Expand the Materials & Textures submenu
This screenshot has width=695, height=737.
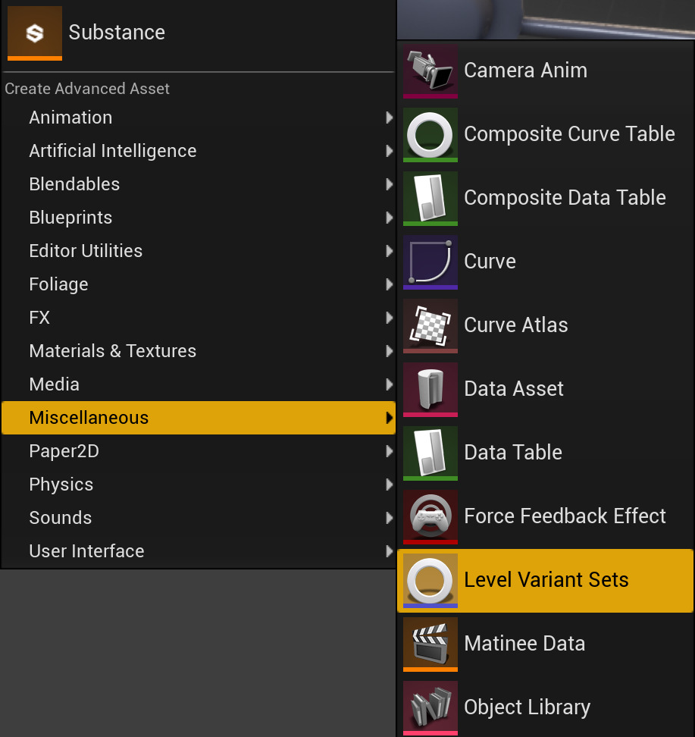pos(389,351)
